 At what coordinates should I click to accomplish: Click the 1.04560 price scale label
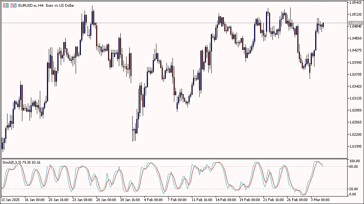tap(355, 38)
